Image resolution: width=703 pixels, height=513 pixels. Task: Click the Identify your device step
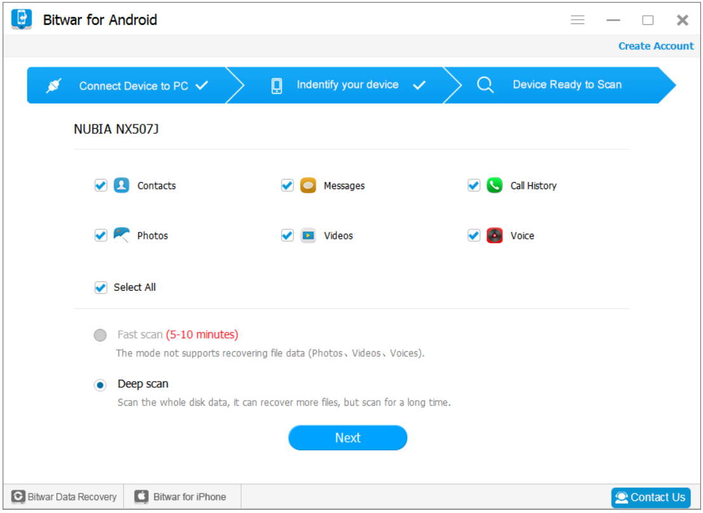(x=347, y=84)
